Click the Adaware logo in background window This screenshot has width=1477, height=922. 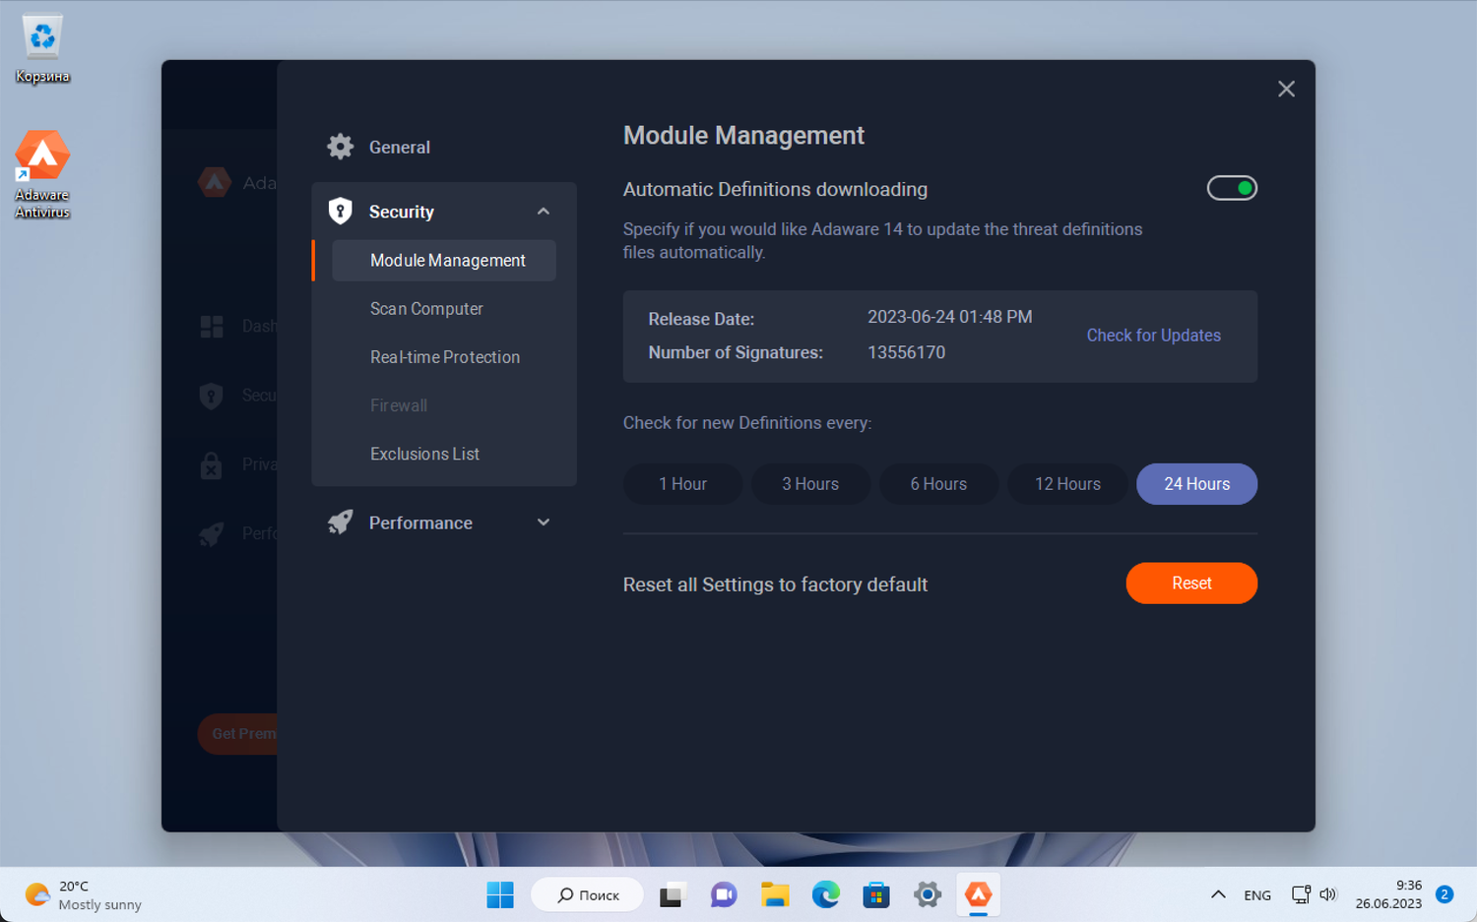coord(215,182)
